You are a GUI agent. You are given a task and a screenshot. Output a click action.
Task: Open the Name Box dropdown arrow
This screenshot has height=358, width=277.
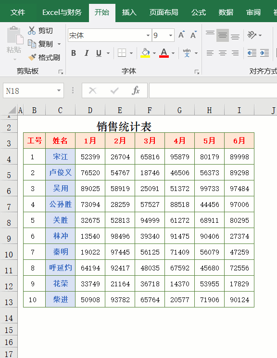click(x=59, y=90)
